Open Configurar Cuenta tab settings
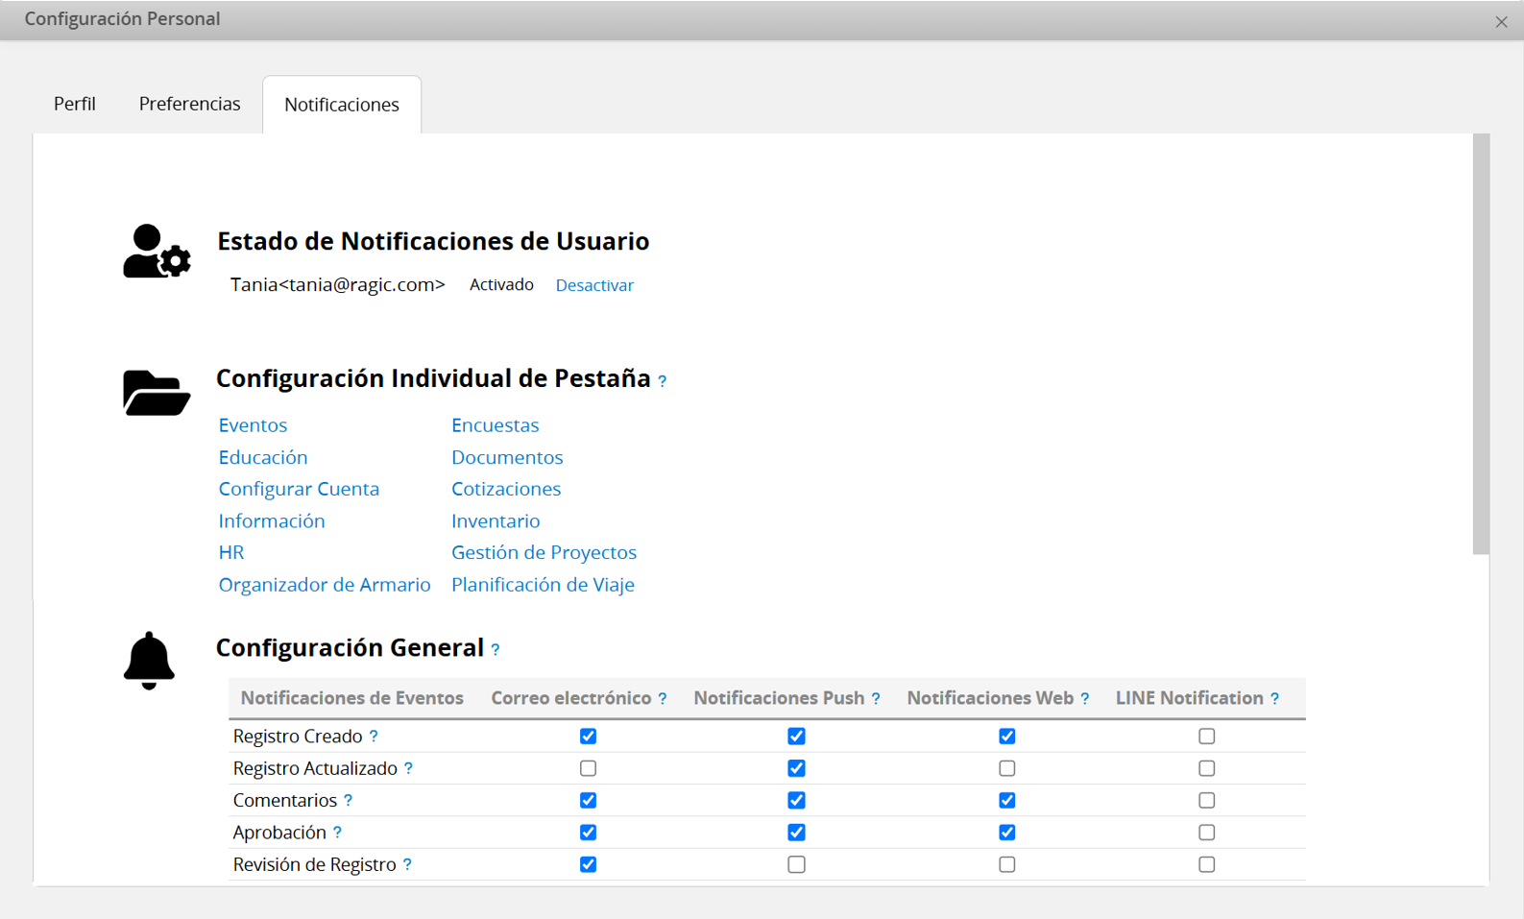 [x=299, y=489]
